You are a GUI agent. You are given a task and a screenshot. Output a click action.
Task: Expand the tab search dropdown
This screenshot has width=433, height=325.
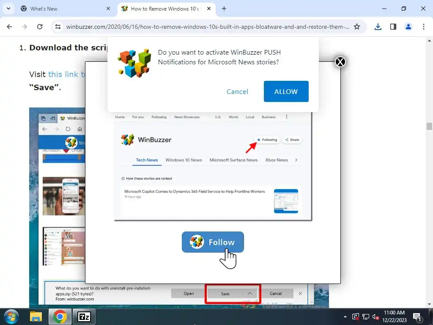pos(8,8)
